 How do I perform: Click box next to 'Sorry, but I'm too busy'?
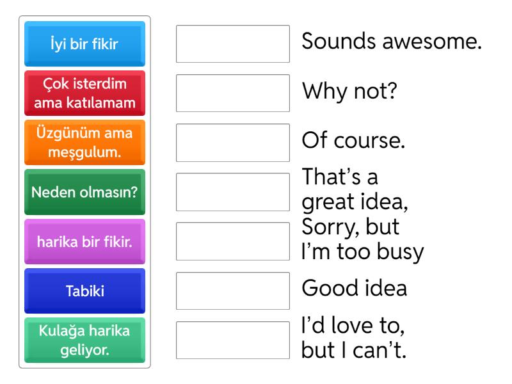pyautogui.click(x=233, y=241)
